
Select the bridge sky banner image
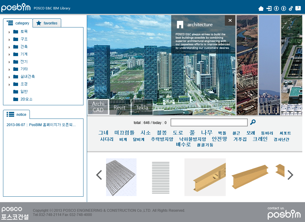(269, 65)
